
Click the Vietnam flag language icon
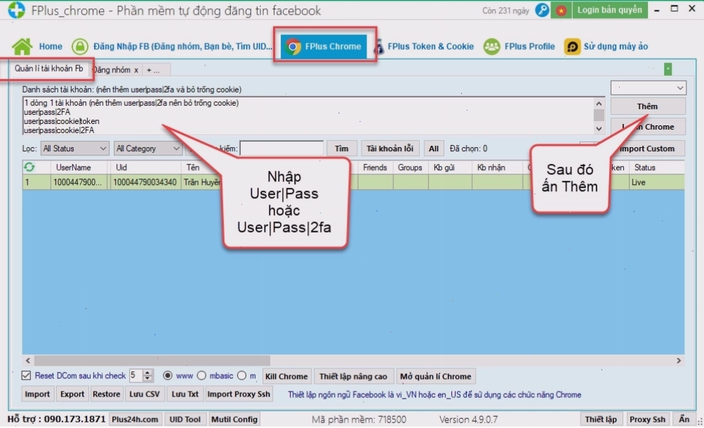pos(562,10)
